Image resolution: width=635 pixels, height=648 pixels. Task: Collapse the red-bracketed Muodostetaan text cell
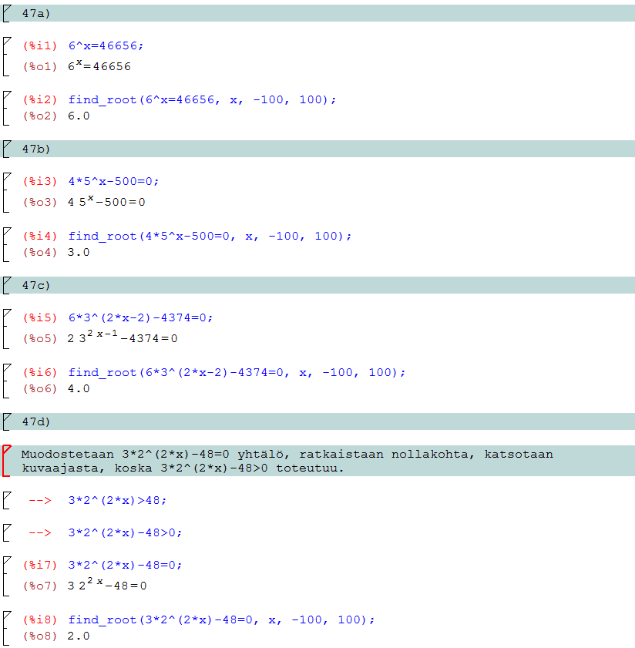click(x=6, y=461)
